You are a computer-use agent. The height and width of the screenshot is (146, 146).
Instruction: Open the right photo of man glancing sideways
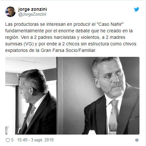[x=98, y=96]
